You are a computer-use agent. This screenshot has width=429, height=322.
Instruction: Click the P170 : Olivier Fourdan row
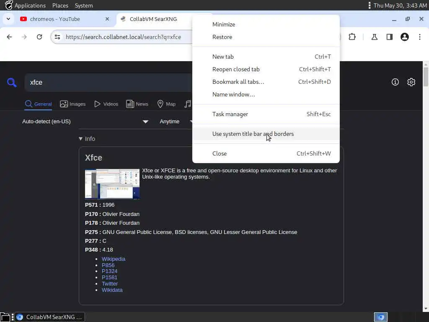pos(112,214)
